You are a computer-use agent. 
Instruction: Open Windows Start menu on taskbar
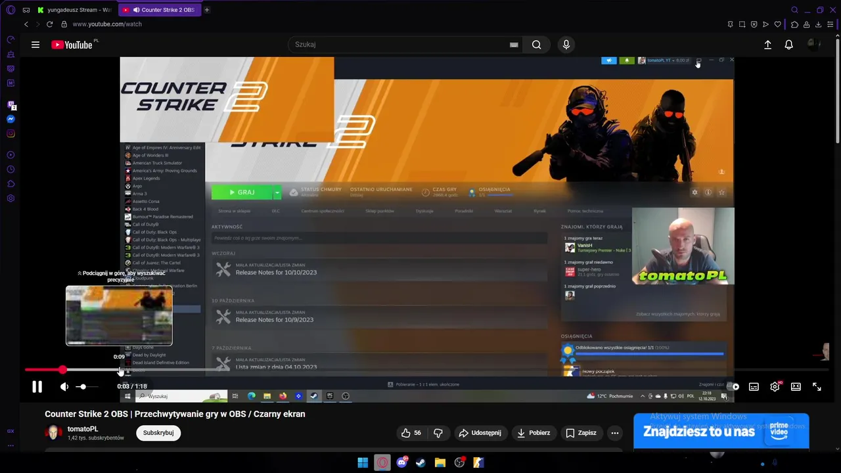[363, 462]
